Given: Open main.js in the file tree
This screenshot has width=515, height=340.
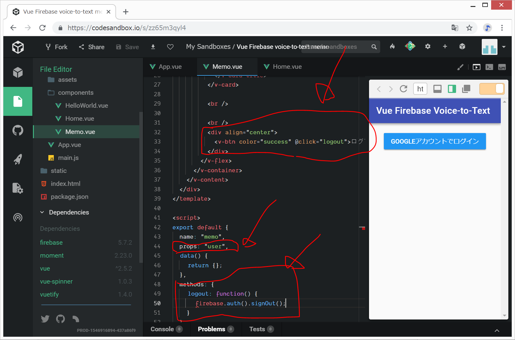Looking at the screenshot, I should pyautogui.click(x=68, y=158).
